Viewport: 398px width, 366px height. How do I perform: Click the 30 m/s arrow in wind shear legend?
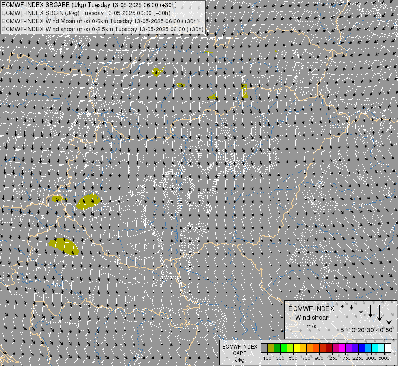[370, 311]
